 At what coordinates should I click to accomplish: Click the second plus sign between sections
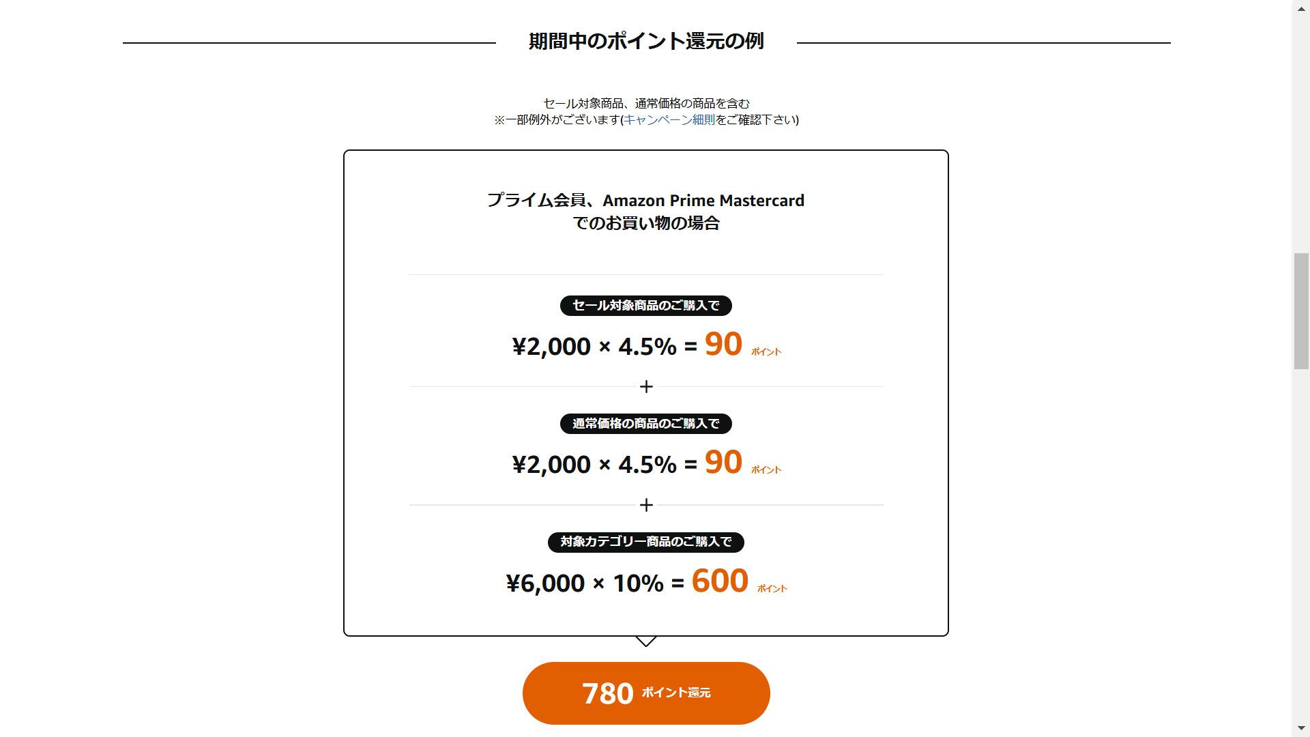[x=645, y=505]
